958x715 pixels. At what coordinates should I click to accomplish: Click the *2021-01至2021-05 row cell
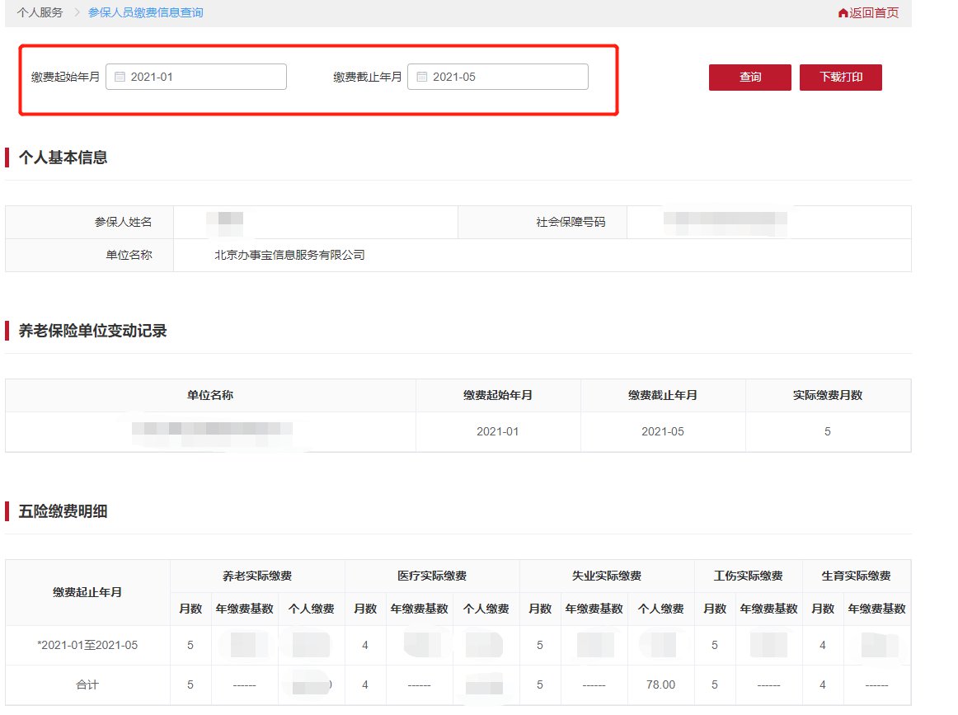pyautogui.click(x=87, y=645)
